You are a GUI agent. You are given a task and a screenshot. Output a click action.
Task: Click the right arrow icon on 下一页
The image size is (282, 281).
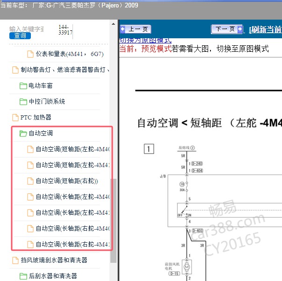[240, 29]
